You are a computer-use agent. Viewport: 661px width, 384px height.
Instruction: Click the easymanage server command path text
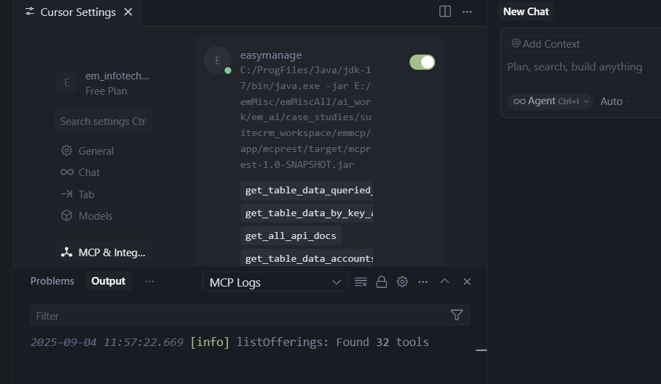(x=305, y=117)
